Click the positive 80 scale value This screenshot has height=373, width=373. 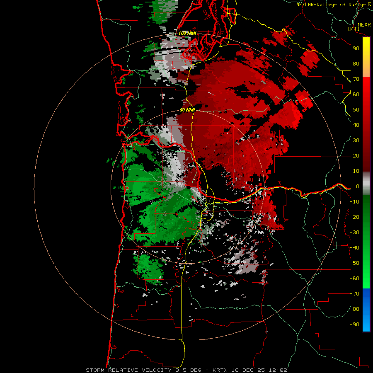tap(356, 64)
